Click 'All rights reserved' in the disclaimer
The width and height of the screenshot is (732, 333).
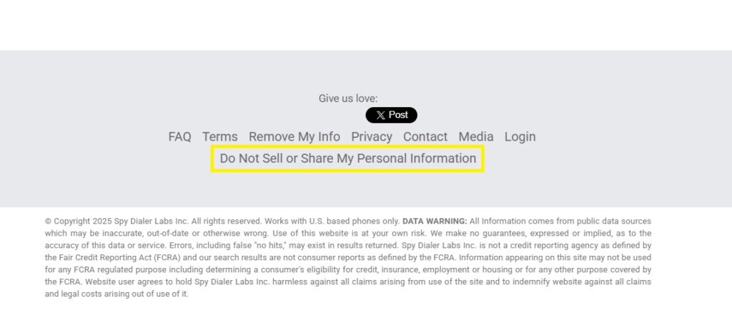[227, 221]
